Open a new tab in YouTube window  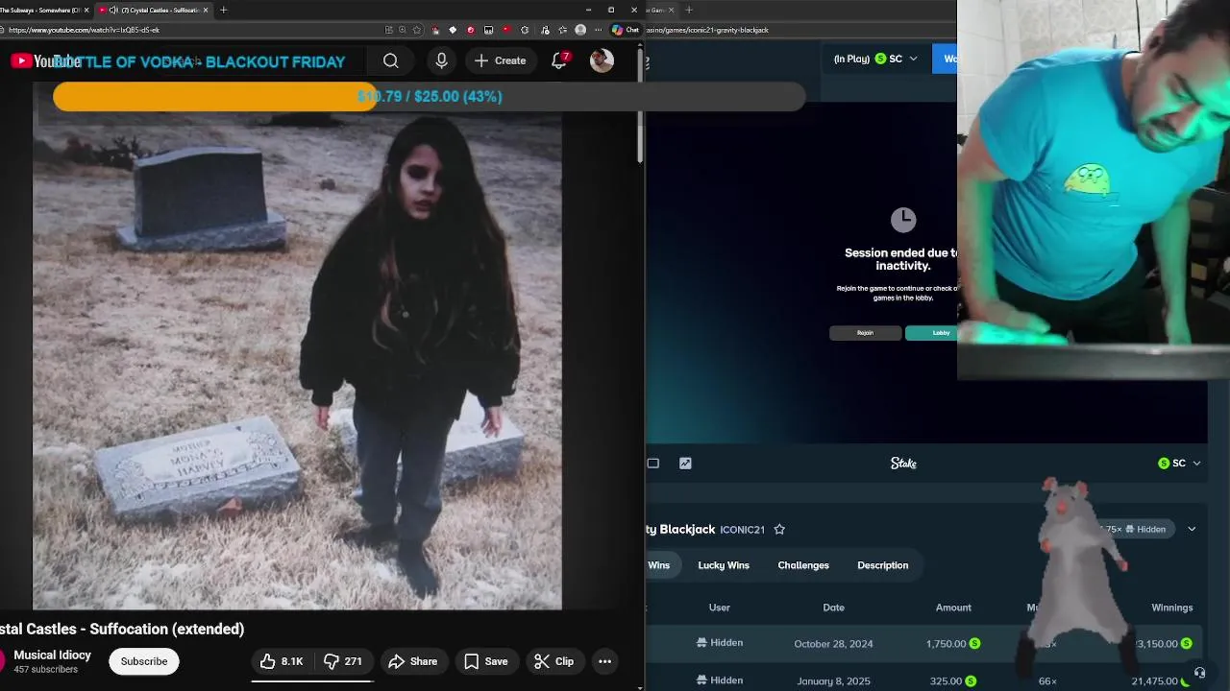224,10
